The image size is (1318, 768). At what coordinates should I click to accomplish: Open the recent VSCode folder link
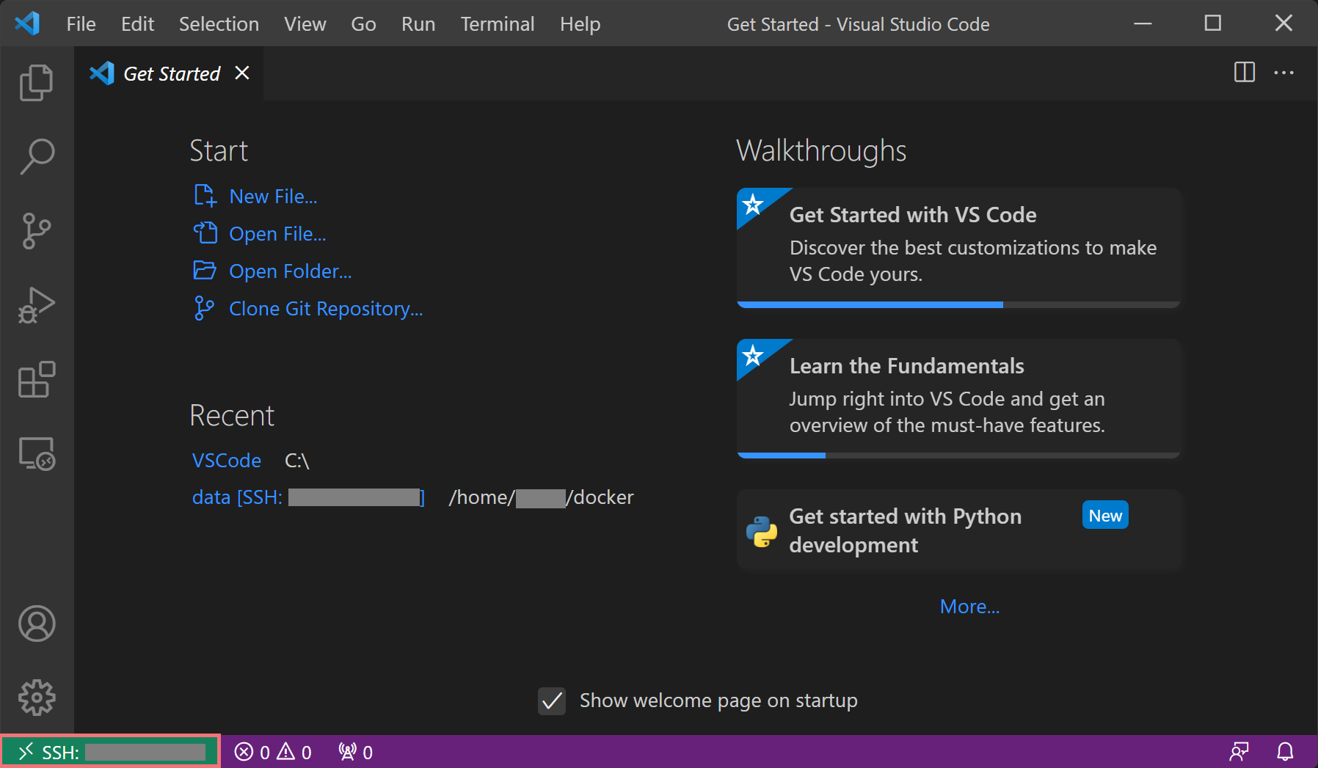[227, 461]
